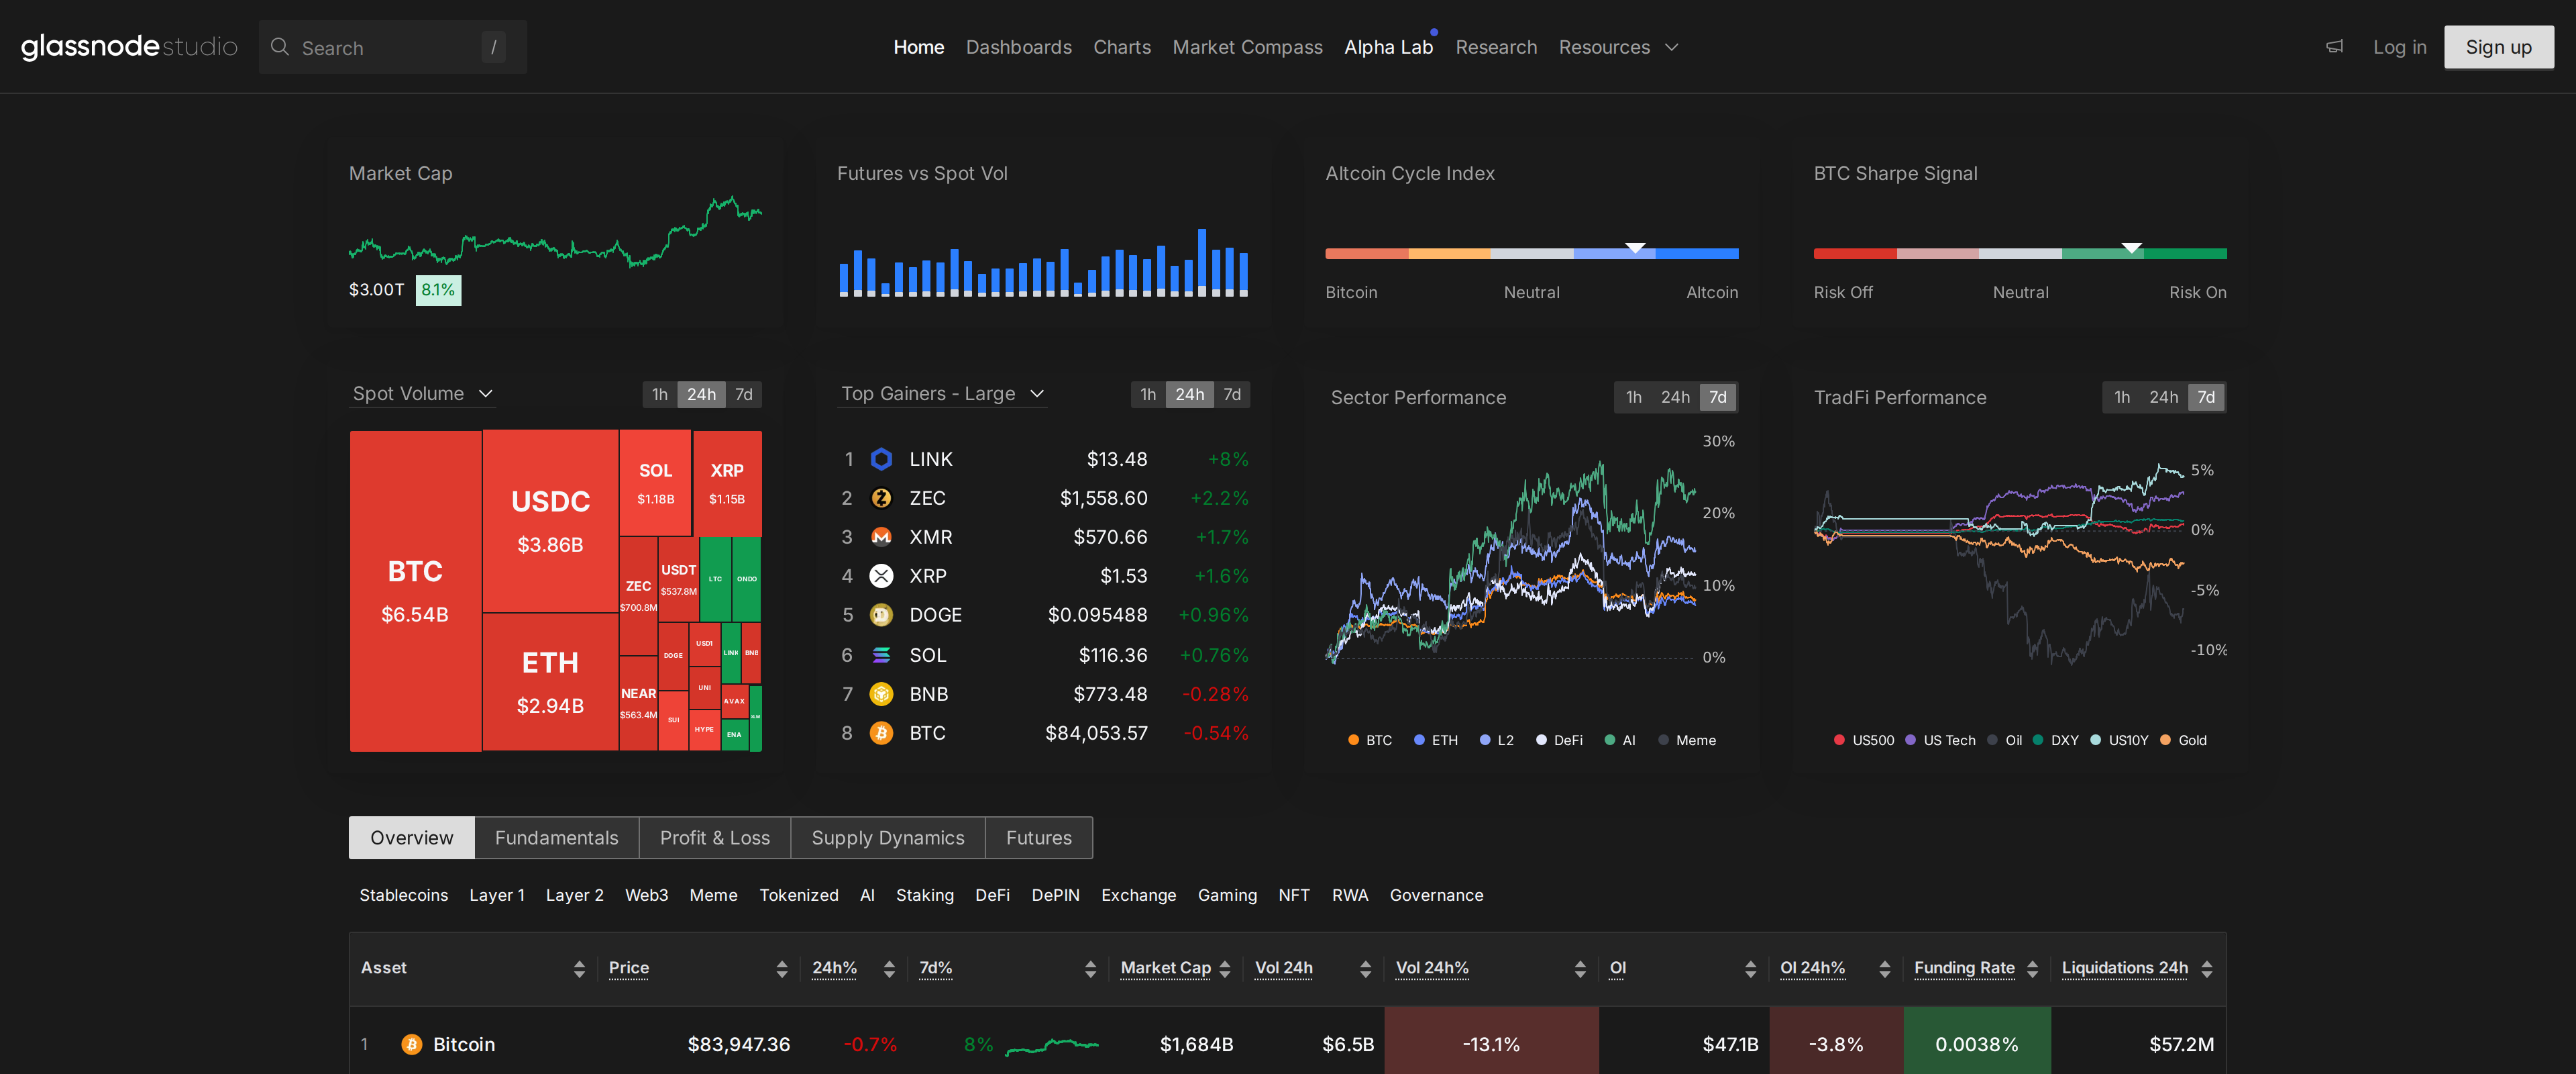Image resolution: width=2576 pixels, height=1074 pixels.
Task: Toggle BTC series in Sector Performance legend
Action: click(x=1369, y=740)
